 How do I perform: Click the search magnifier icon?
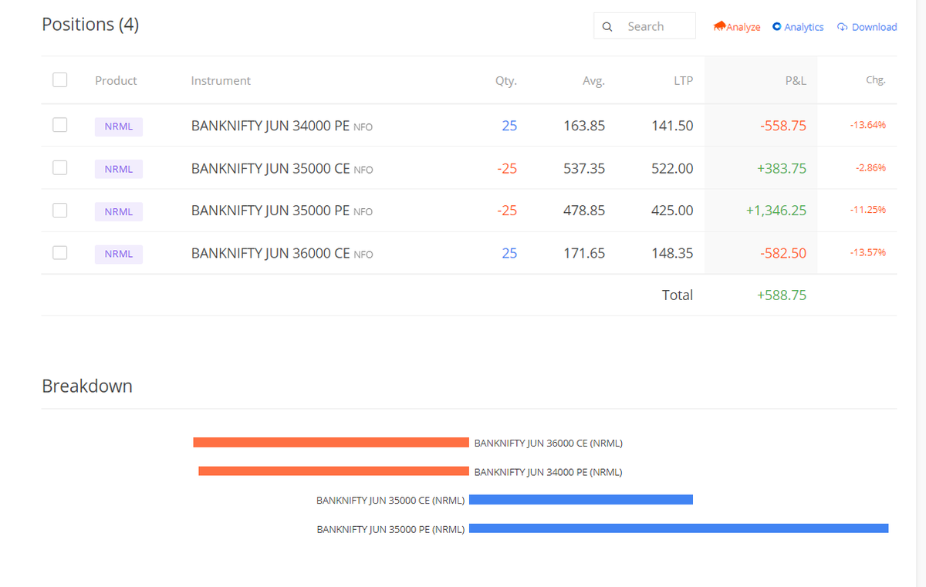point(607,26)
